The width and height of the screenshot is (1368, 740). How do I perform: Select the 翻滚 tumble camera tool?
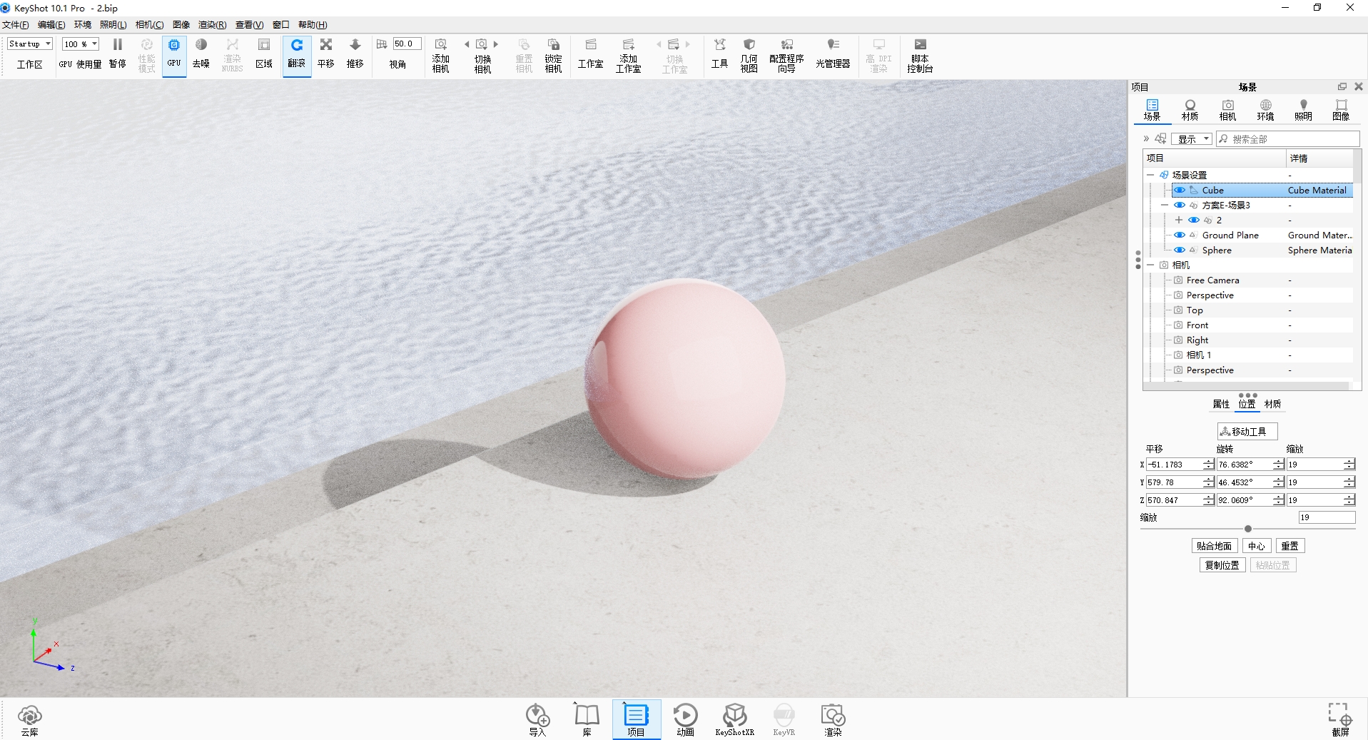(x=296, y=53)
